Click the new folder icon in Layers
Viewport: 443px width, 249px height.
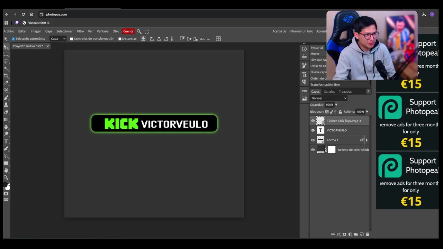click(x=356, y=234)
